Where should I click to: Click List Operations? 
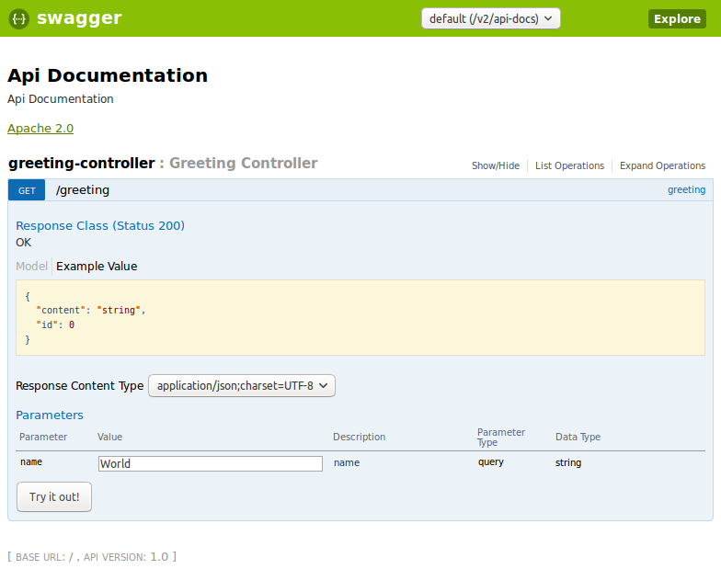(x=569, y=166)
